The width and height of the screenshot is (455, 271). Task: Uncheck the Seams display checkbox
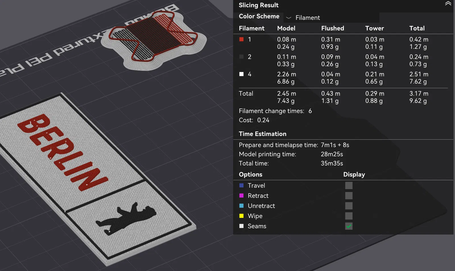(x=349, y=226)
